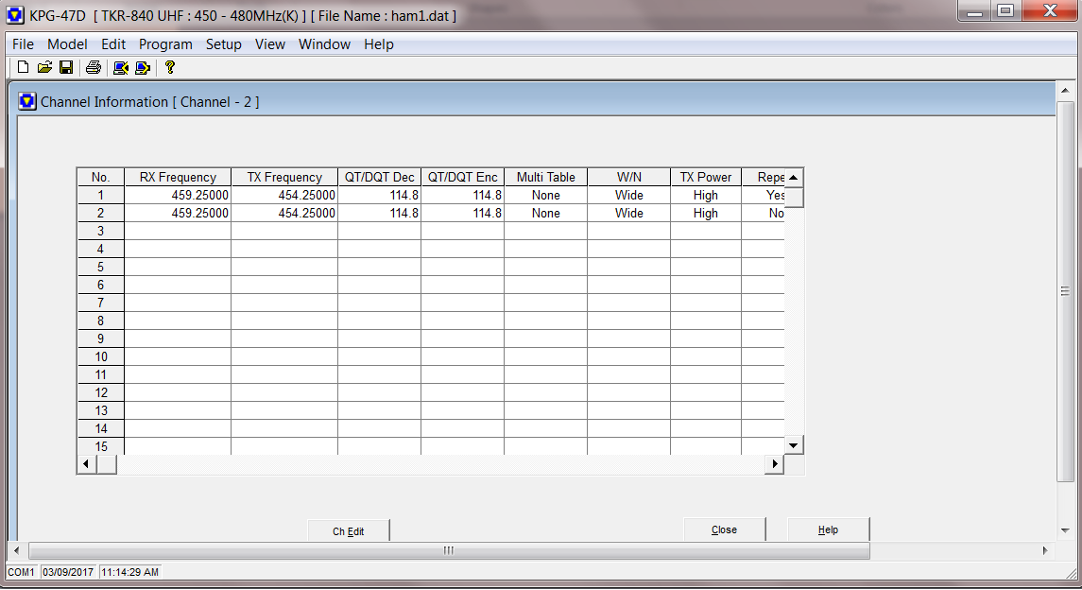Select channel 1 RX Frequency cell
Image resolution: width=1082 pixels, height=590 pixels.
(178, 196)
